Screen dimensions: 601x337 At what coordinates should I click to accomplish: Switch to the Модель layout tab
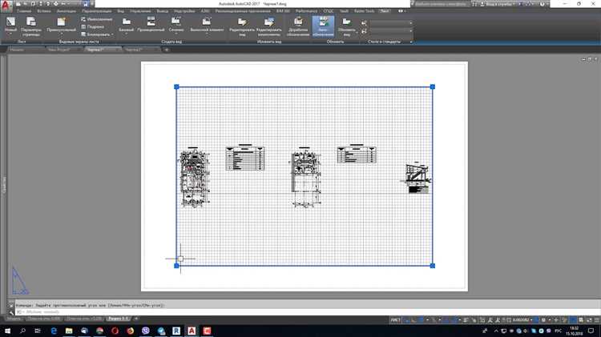pos(14,319)
